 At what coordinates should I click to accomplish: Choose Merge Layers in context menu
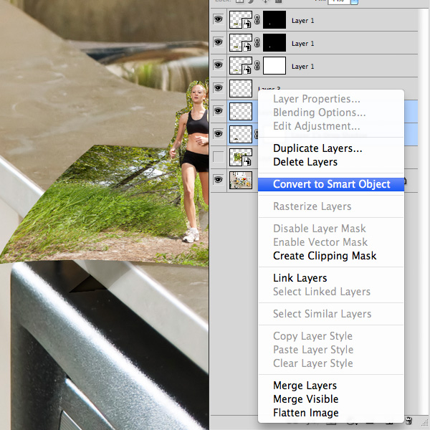pos(305,386)
